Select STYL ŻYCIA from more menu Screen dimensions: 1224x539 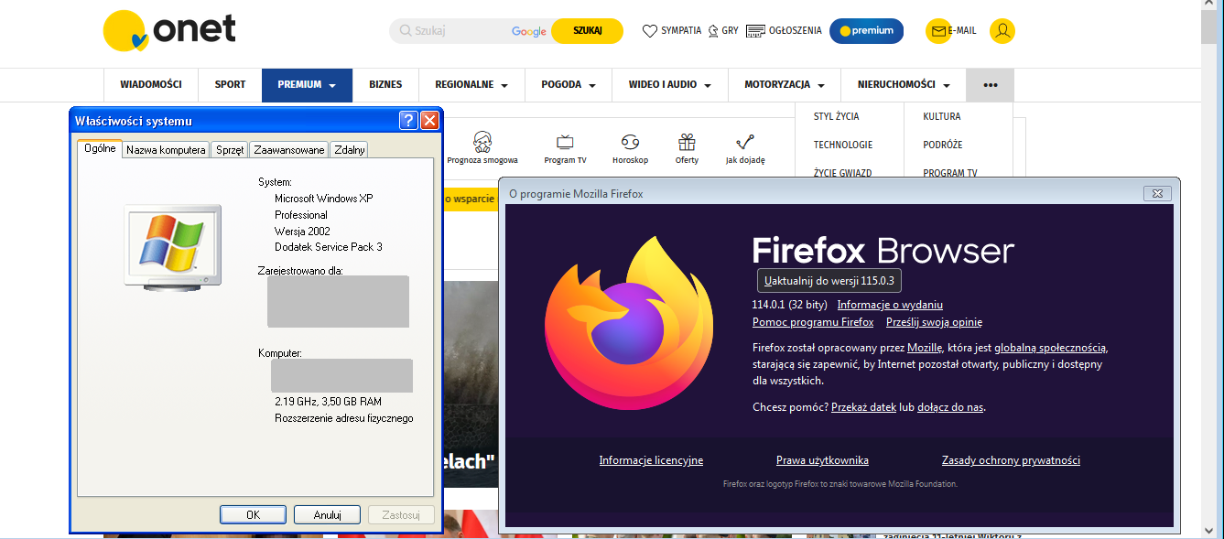coord(836,116)
